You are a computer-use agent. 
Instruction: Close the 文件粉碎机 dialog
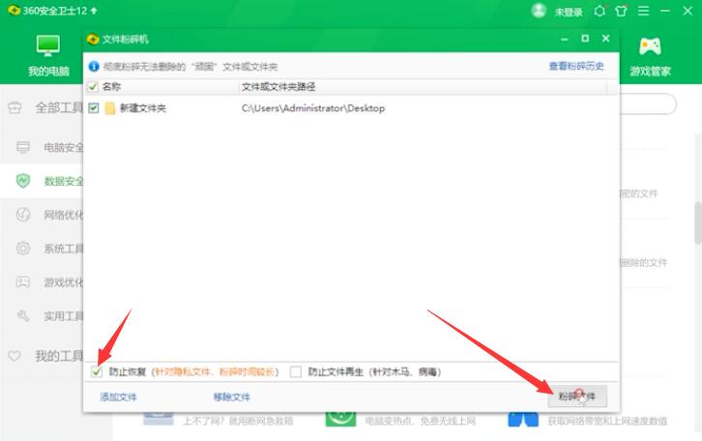[605, 39]
